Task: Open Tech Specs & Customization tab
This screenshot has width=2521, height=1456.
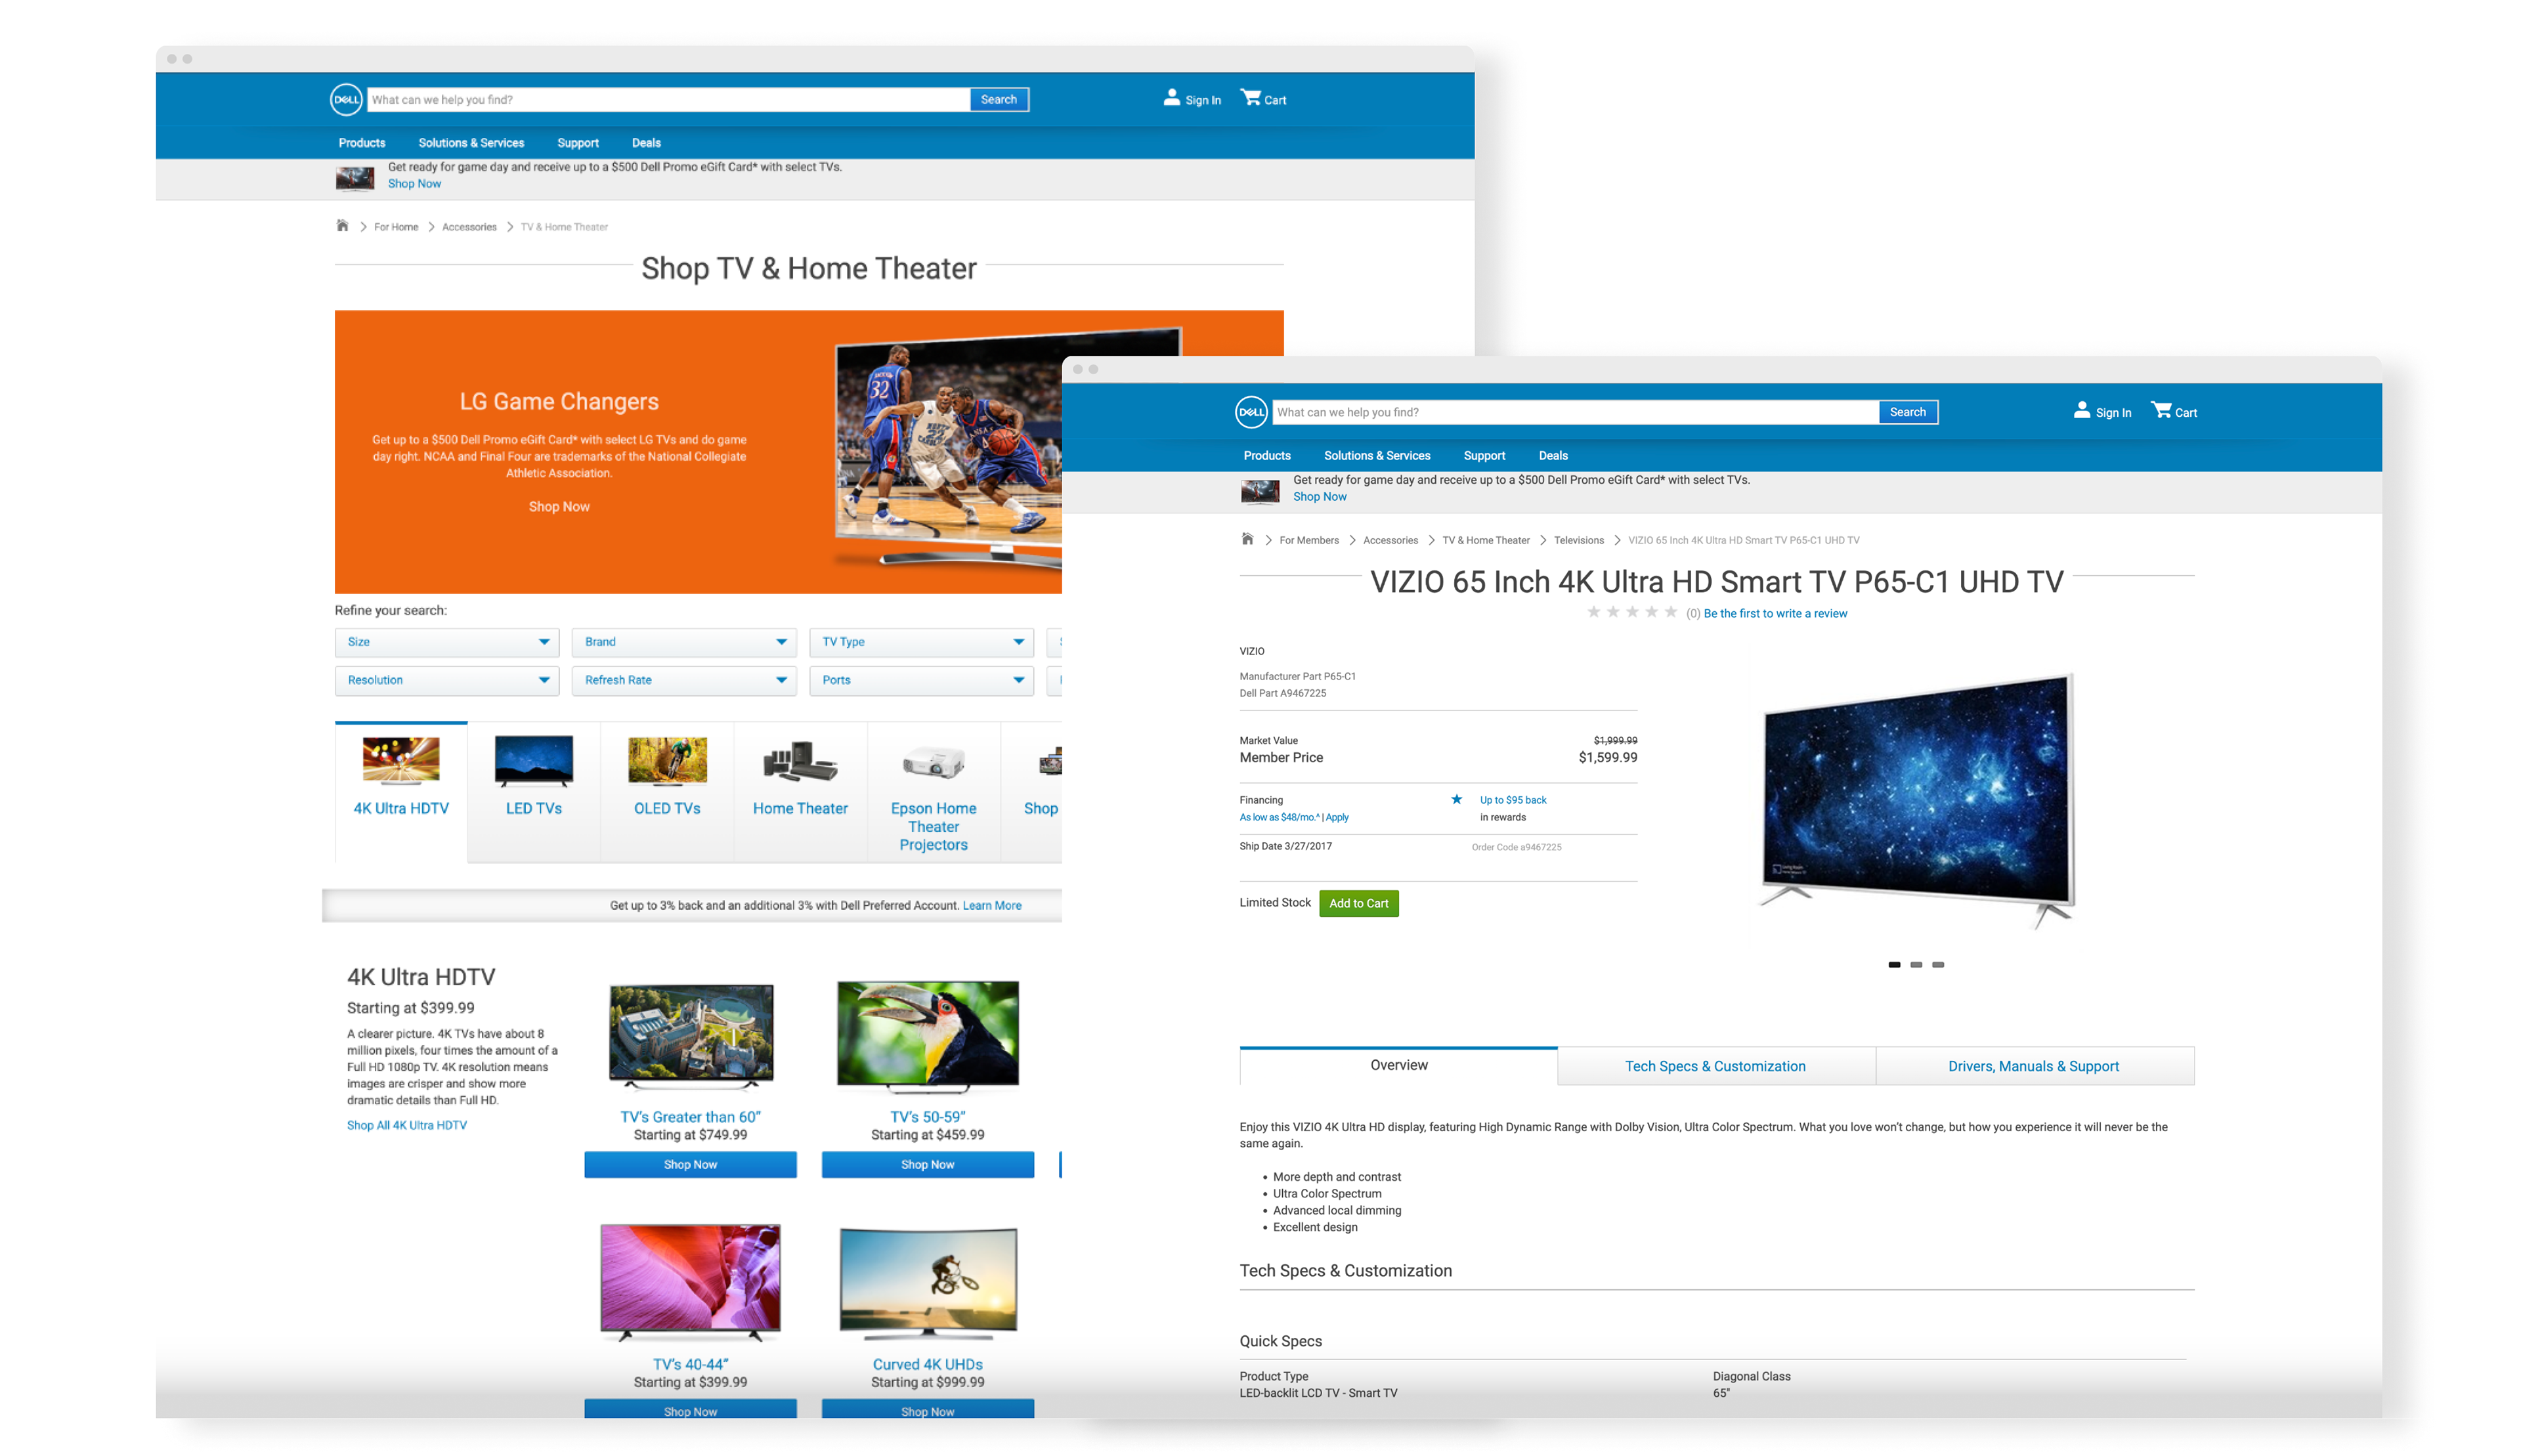Action: (1715, 1066)
